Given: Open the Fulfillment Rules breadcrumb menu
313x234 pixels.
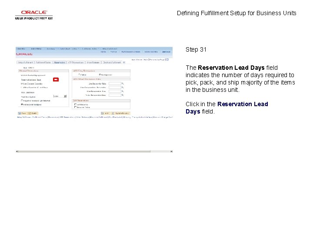Looking at the screenshot, I should click(x=90, y=49).
